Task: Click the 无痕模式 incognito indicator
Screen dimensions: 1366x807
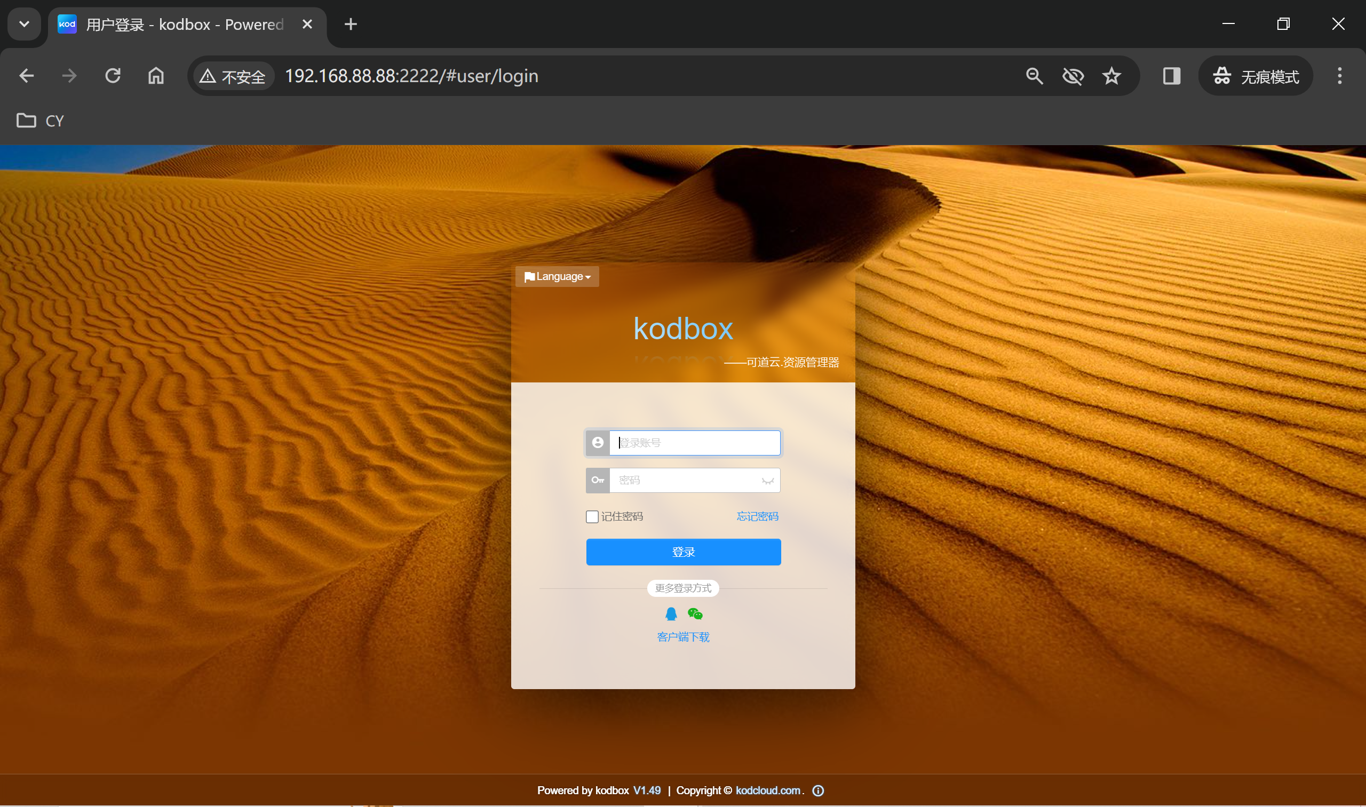Action: tap(1256, 76)
